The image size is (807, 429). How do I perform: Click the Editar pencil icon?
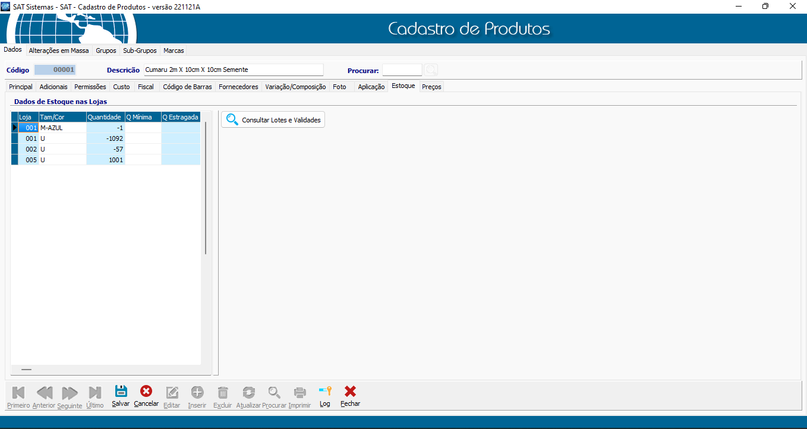(172, 392)
